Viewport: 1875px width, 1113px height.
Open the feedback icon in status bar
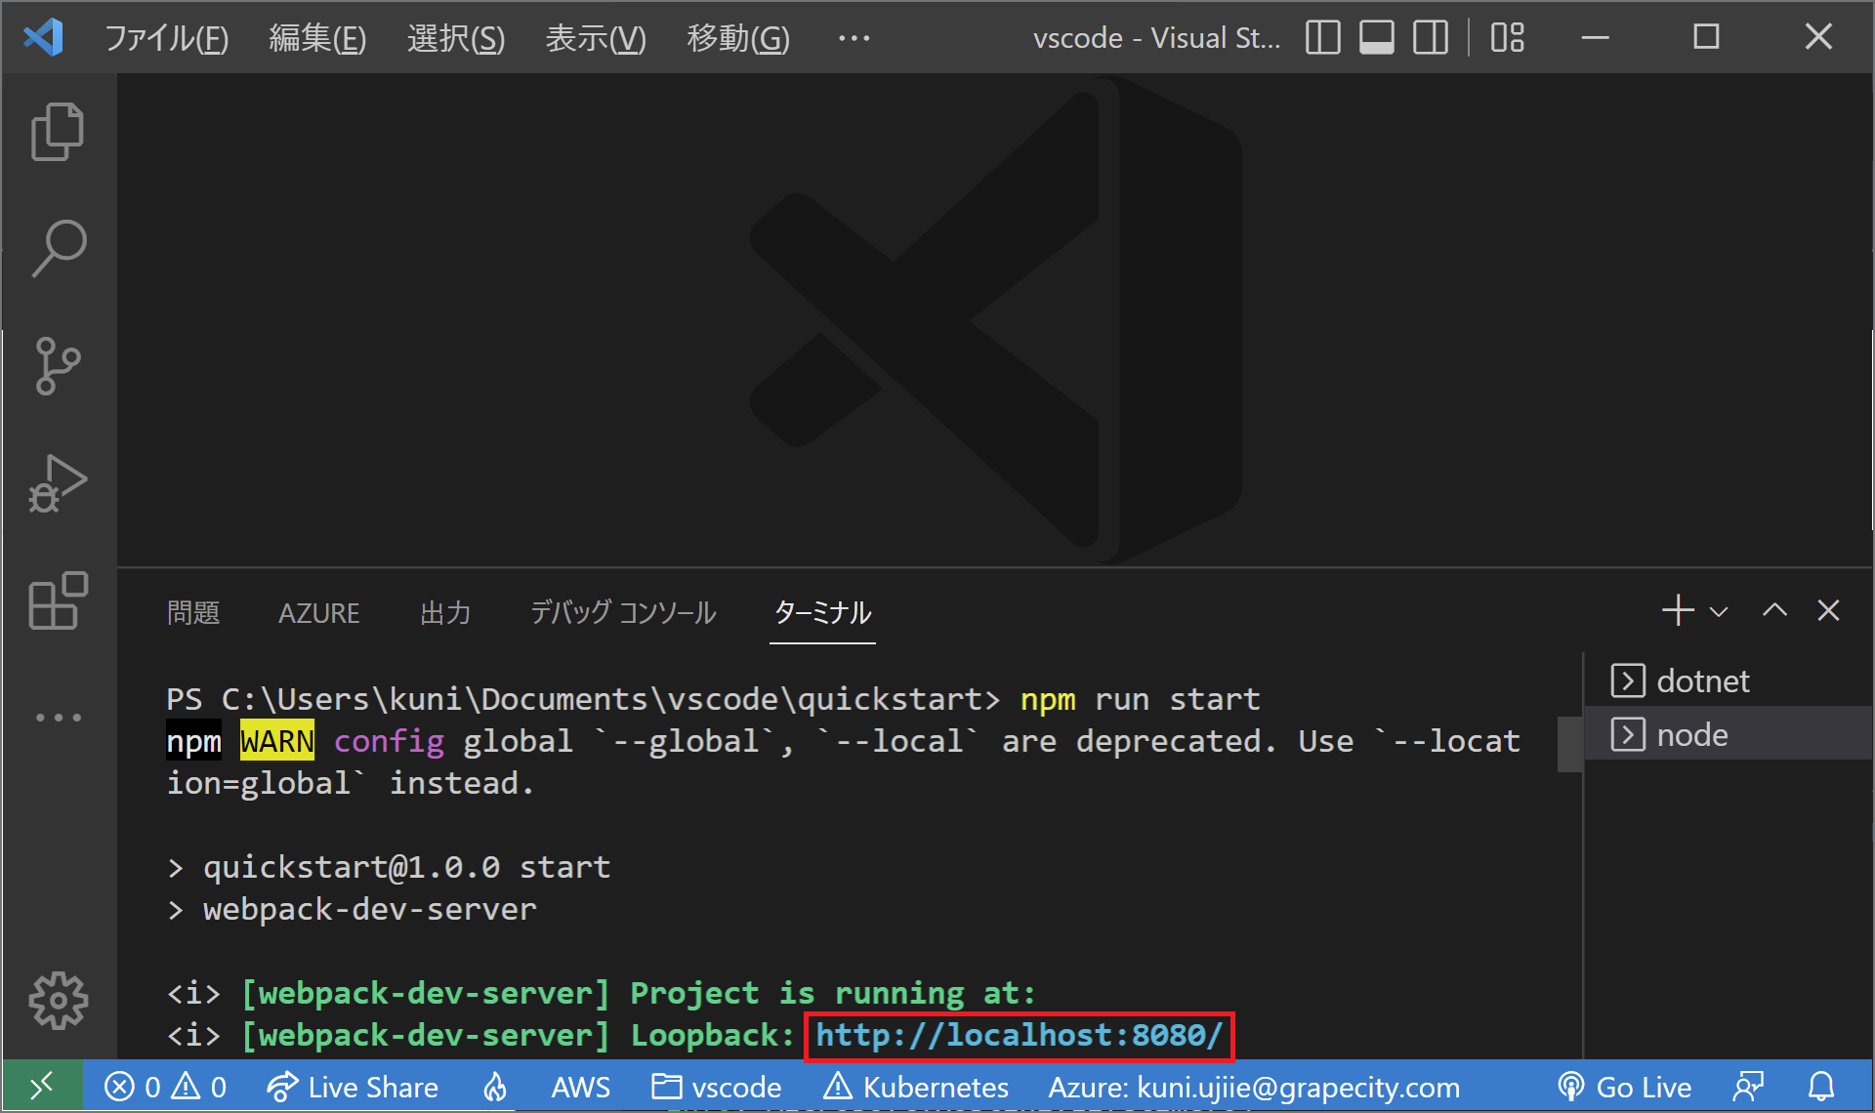(x=1748, y=1087)
